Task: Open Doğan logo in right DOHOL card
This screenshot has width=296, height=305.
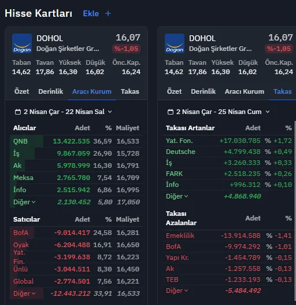Action: (175, 43)
